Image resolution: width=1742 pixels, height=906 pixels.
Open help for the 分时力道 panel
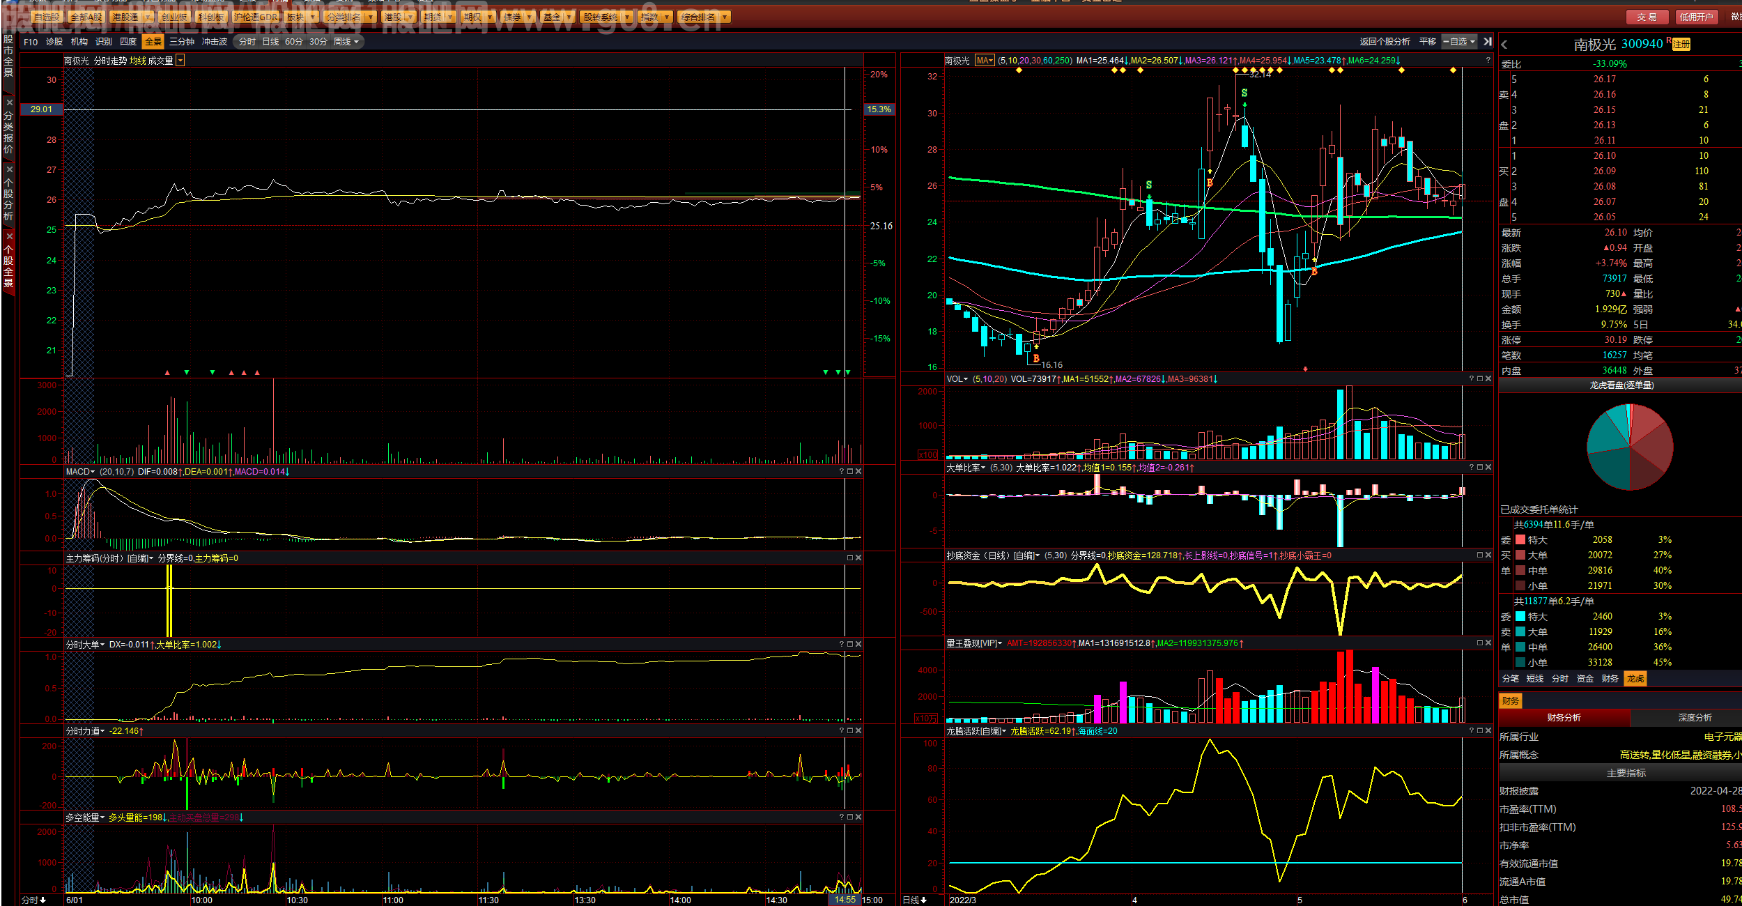pyautogui.click(x=842, y=731)
